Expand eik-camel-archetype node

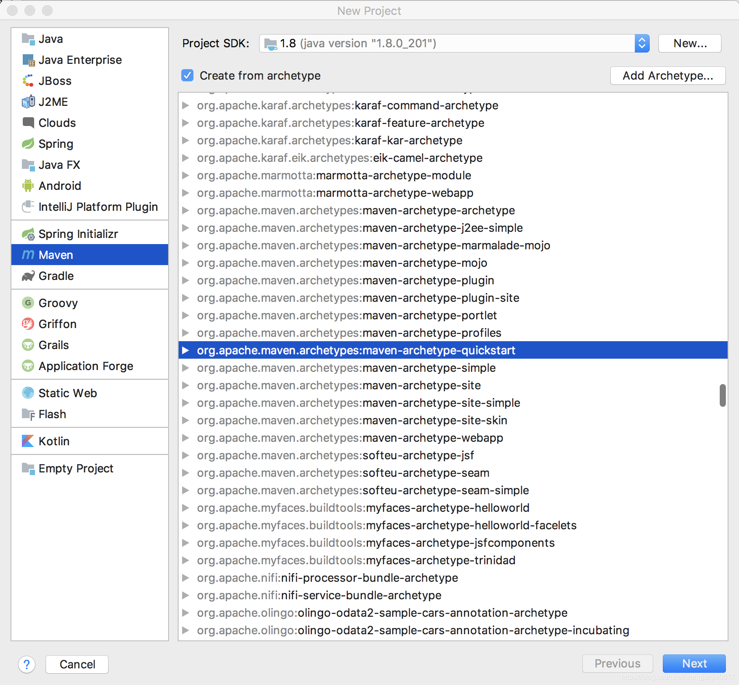(186, 158)
